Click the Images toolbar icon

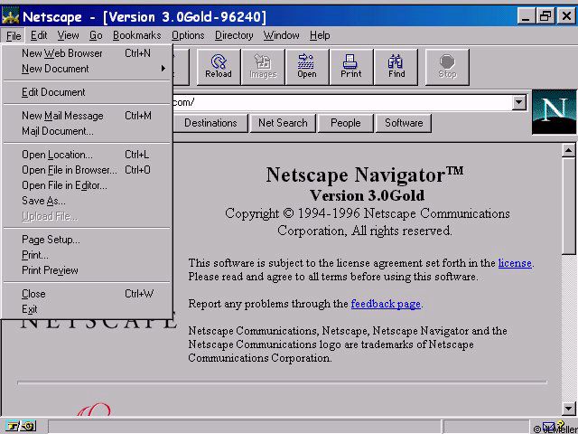pos(263,67)
